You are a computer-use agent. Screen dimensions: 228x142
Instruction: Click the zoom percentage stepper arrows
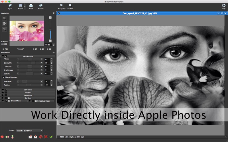[54, 45]
